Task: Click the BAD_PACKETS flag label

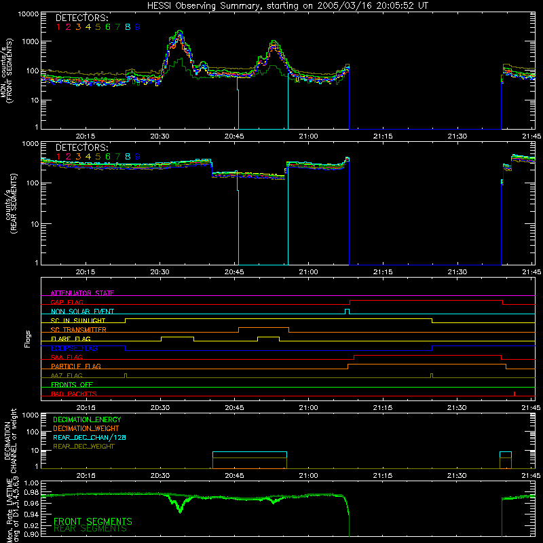Action: [74, 394]
